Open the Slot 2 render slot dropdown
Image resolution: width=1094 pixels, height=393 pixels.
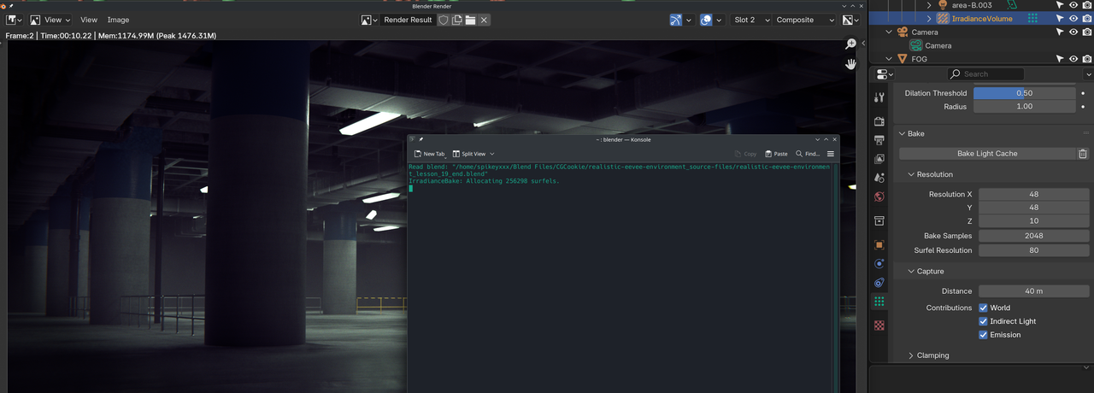(751, 20)
